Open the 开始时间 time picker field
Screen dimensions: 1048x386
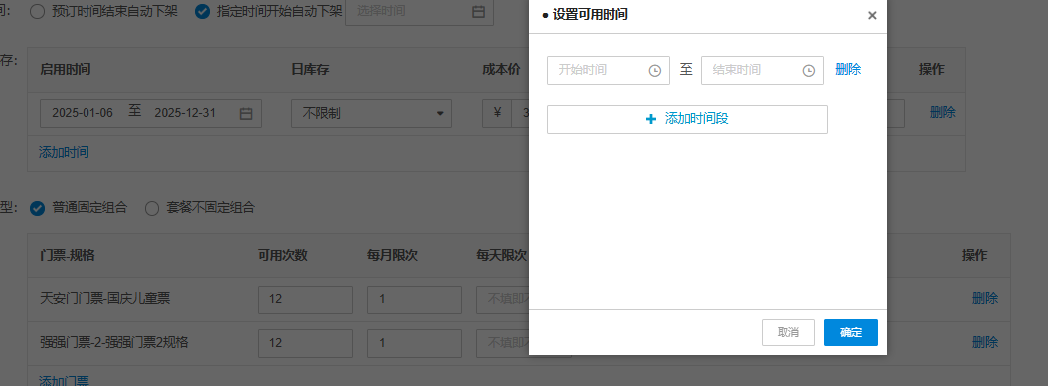coord(609,71)
